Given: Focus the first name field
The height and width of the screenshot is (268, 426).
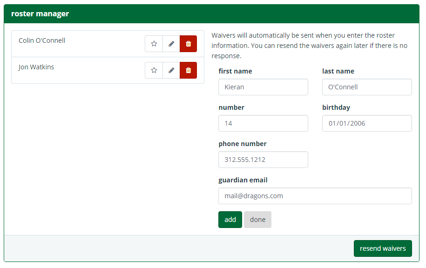Looking at the screenshot, I should coord(263,87).
